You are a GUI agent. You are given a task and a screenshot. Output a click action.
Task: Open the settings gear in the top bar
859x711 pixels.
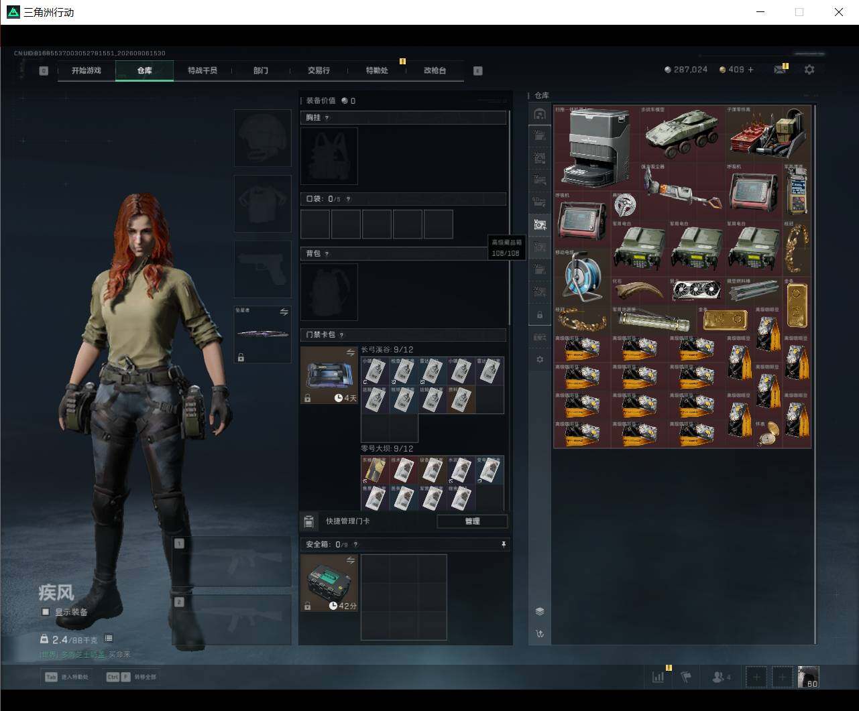coord(809,70)
